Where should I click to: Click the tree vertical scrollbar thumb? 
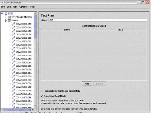(35, 26)
